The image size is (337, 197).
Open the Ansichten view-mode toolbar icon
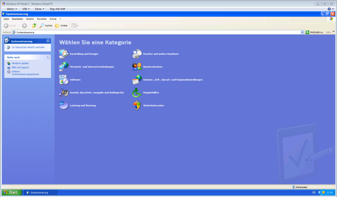click(75, 26)
